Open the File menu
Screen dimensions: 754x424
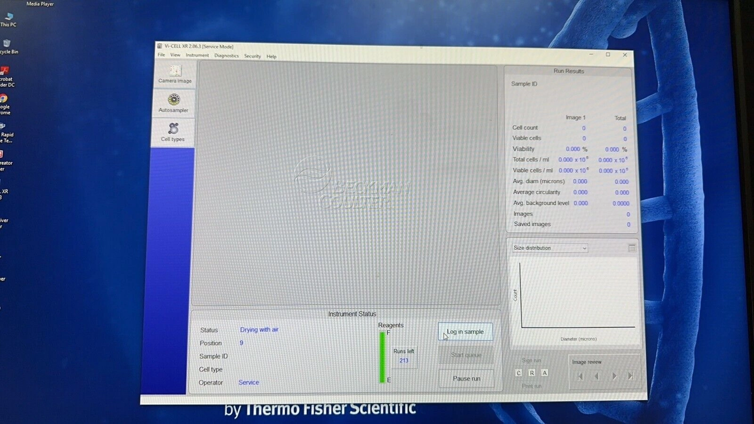click(161, 55)
